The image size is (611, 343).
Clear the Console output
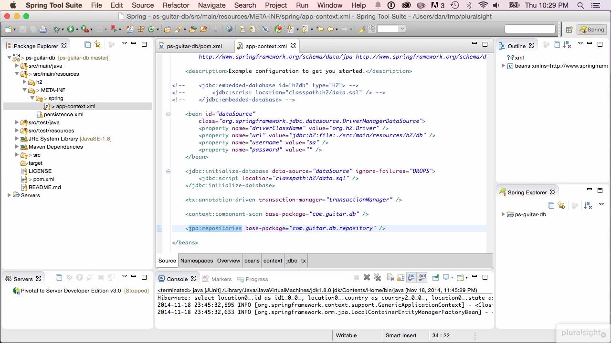(390, 277)
